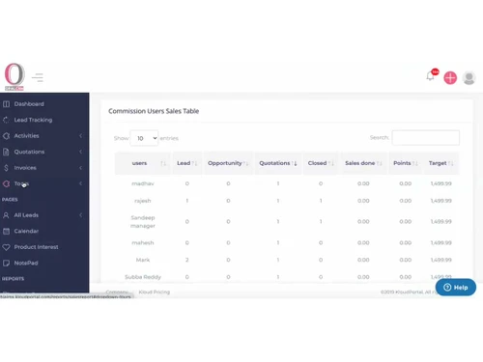The height and width of the screenshot is (362, 483).
Task: Sort table by Lead column arrows
Action: [x=194, y=163]
